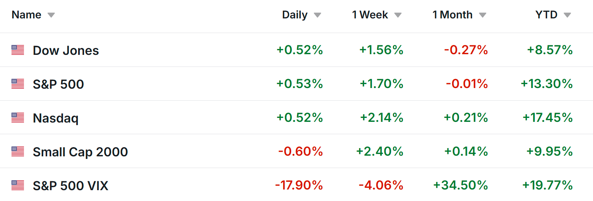Expand the 1 Week column sort arrow
This screenshot has height=201, width=593.
click(x=398, y=15)
